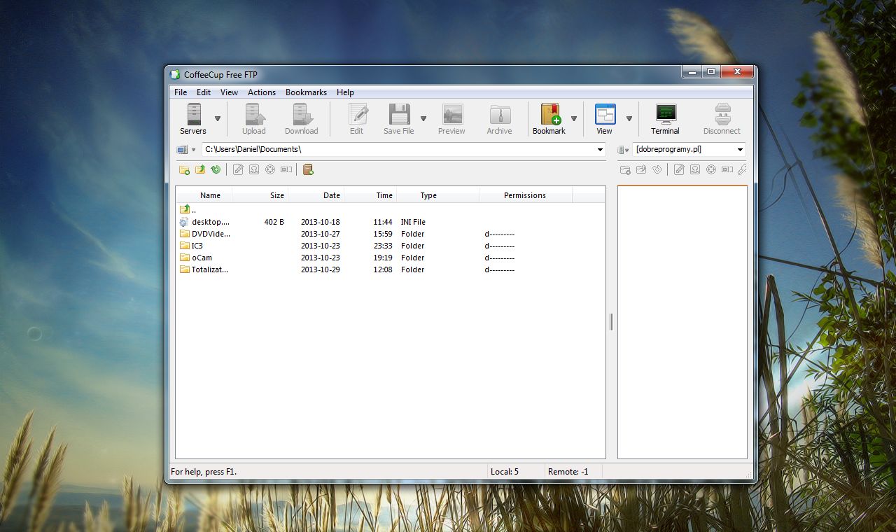
Task: Sort local files by the Date column
Action: tap(316, 195)
